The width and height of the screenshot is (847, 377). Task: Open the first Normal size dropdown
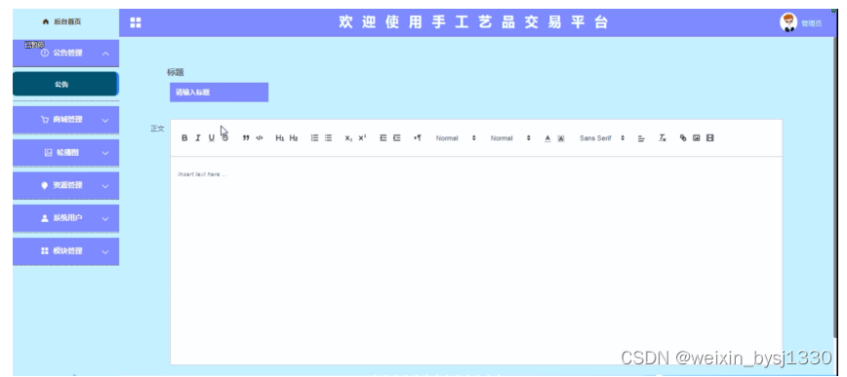(456, 138)
